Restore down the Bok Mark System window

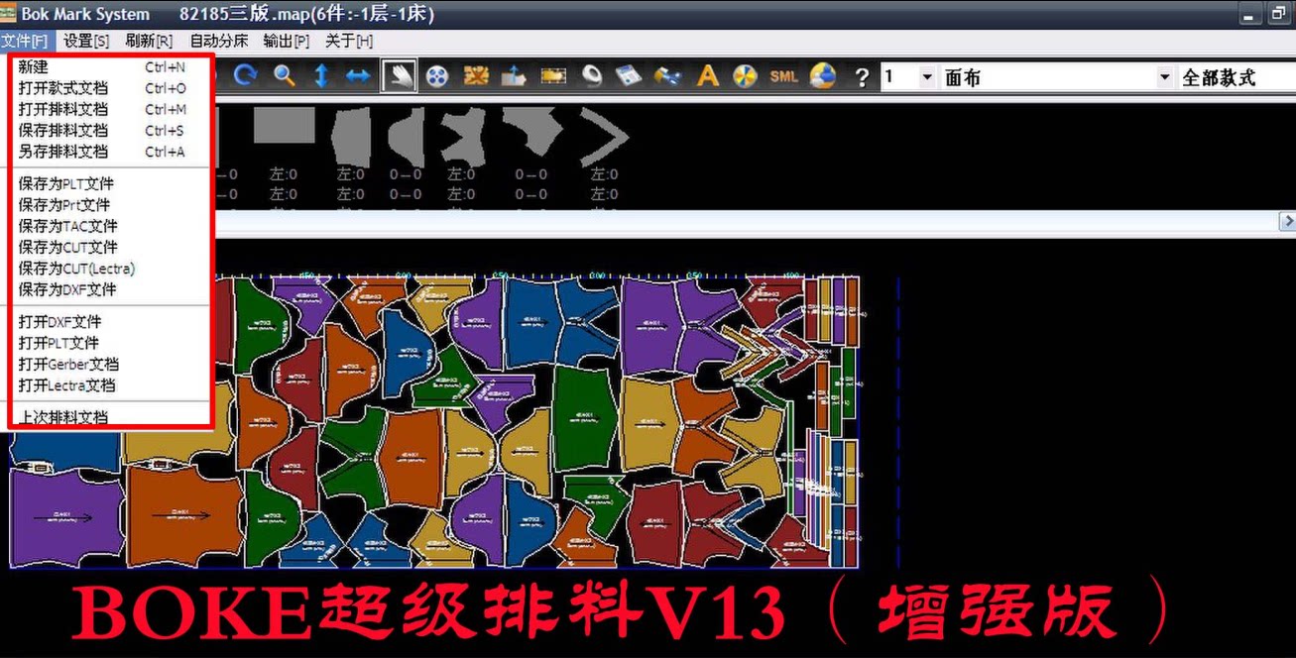point(1278,14)
